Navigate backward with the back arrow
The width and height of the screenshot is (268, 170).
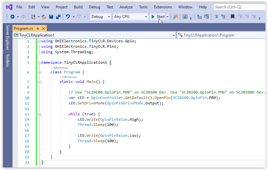[x=12, y=17]
